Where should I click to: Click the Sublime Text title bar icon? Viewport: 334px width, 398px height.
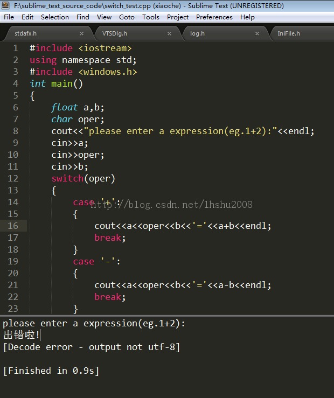click(6, 6)
